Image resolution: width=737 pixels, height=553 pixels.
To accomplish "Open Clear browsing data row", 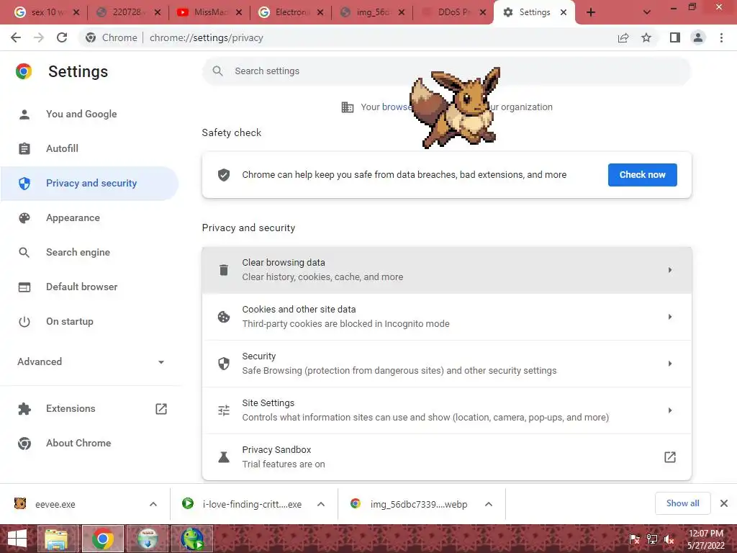I will click(x=446, y=270).
